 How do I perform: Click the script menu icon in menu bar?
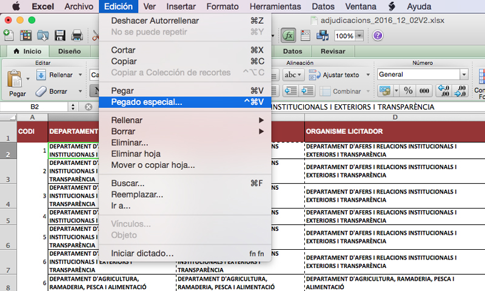pyautogui.click(x=392, y=6)
